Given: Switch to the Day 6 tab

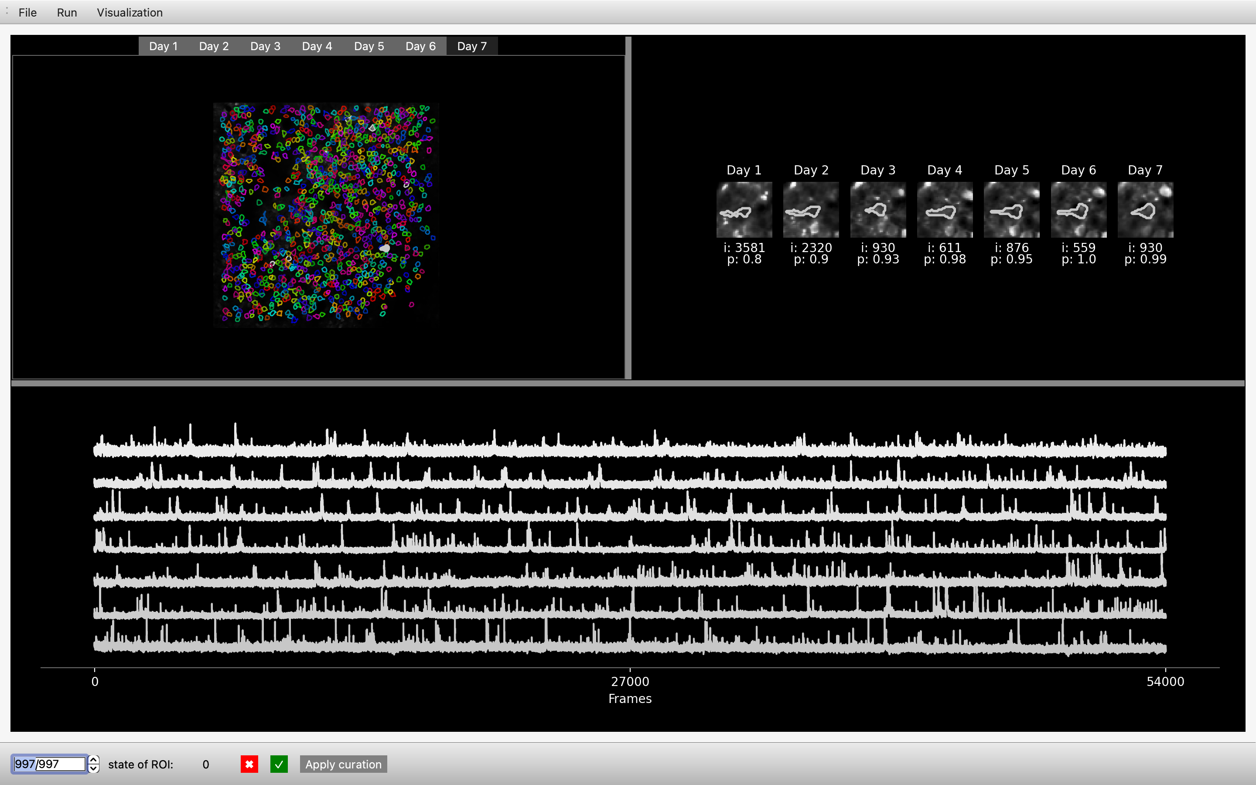Looking at the screenshot, I should pyautogui.click(x=420, y=46).
